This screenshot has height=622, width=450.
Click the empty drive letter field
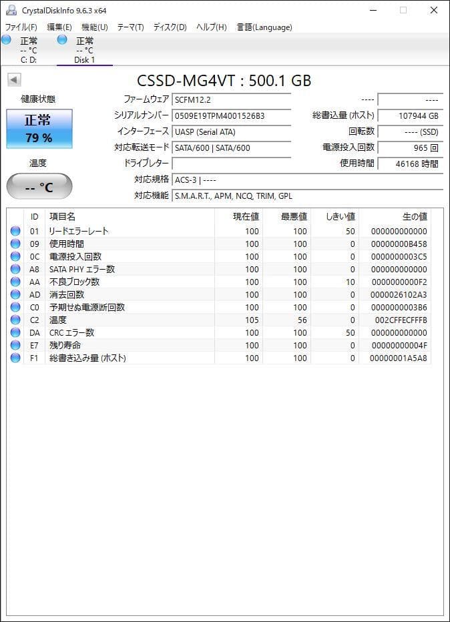coord(232,164)
